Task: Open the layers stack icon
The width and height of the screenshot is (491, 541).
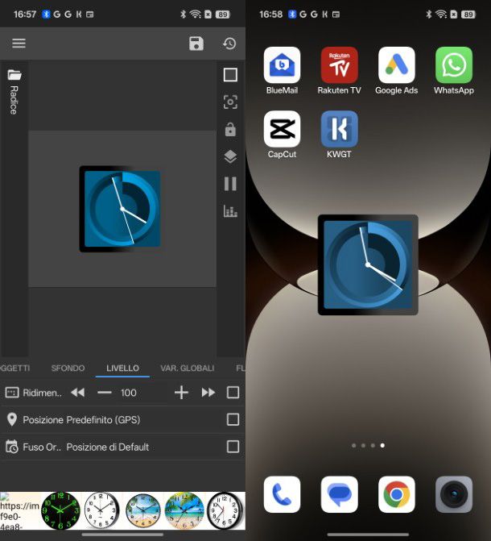Action: pyautogui.click(x=230, y=156)
